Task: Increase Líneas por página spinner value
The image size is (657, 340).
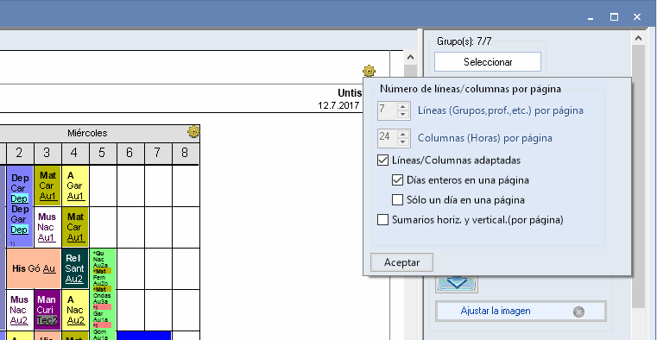Action: [x=402, y=107]
